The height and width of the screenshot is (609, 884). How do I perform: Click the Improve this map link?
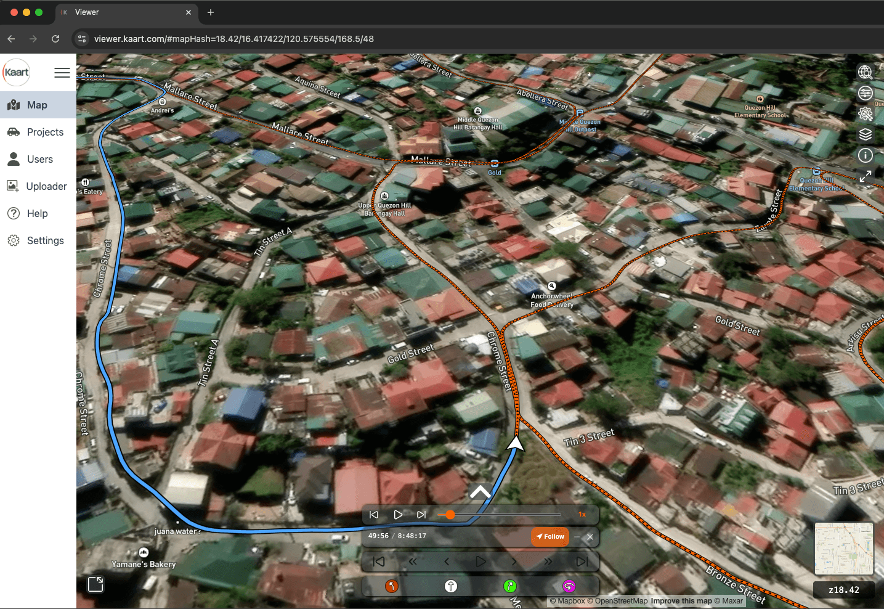click(681, 600)
